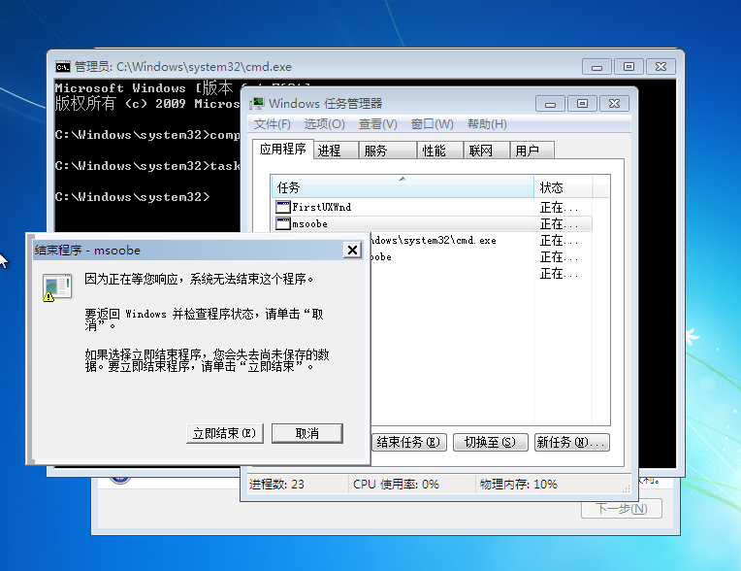The width and height of the screenshot is (741, 571).
Task: Close the Windows 任务管理器 window
Action: click(x=614, y=104)
